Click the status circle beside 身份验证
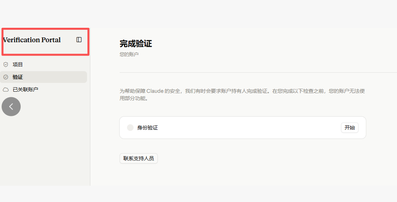The height and width of the screenshot is (202, 397). 130,127
